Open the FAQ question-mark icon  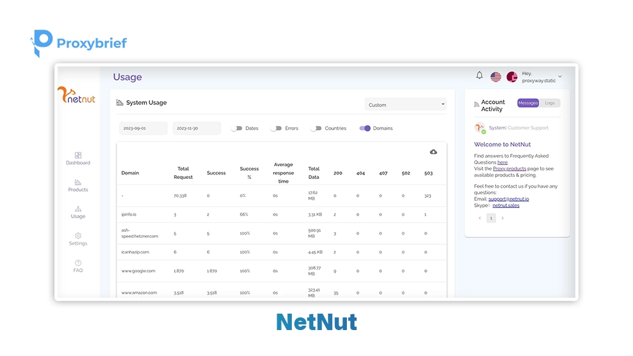[78, 263]
